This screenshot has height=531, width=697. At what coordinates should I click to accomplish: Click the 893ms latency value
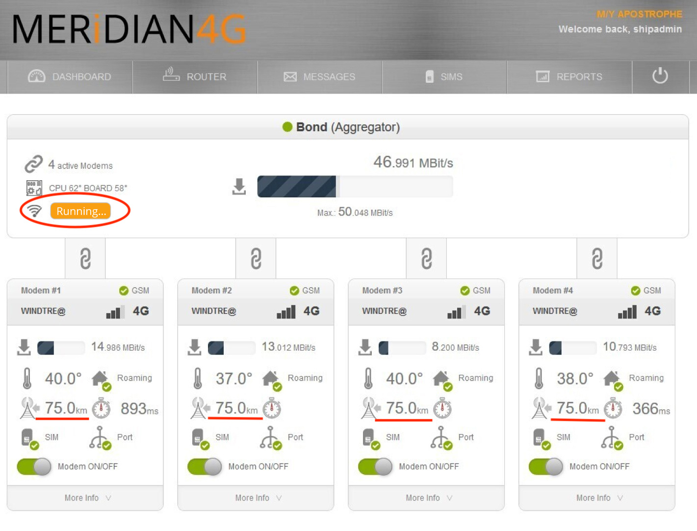coord(139,409)
